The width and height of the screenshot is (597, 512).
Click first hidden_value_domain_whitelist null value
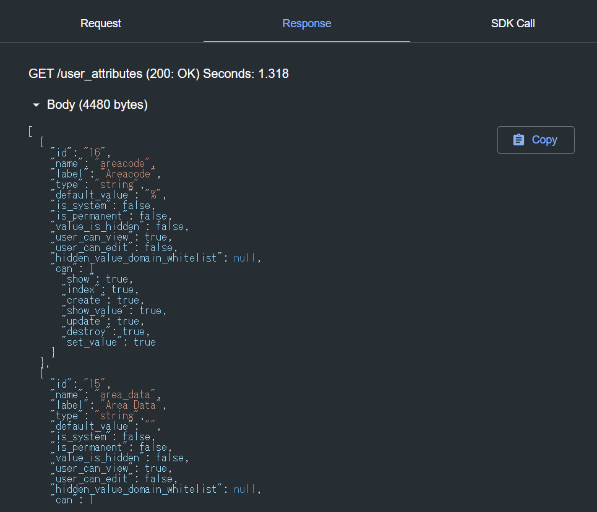coord(244,258)
